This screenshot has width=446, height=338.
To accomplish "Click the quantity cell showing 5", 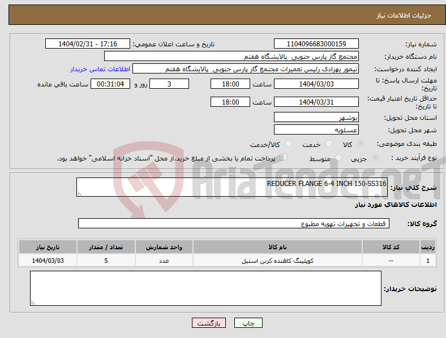I will 106,261.
